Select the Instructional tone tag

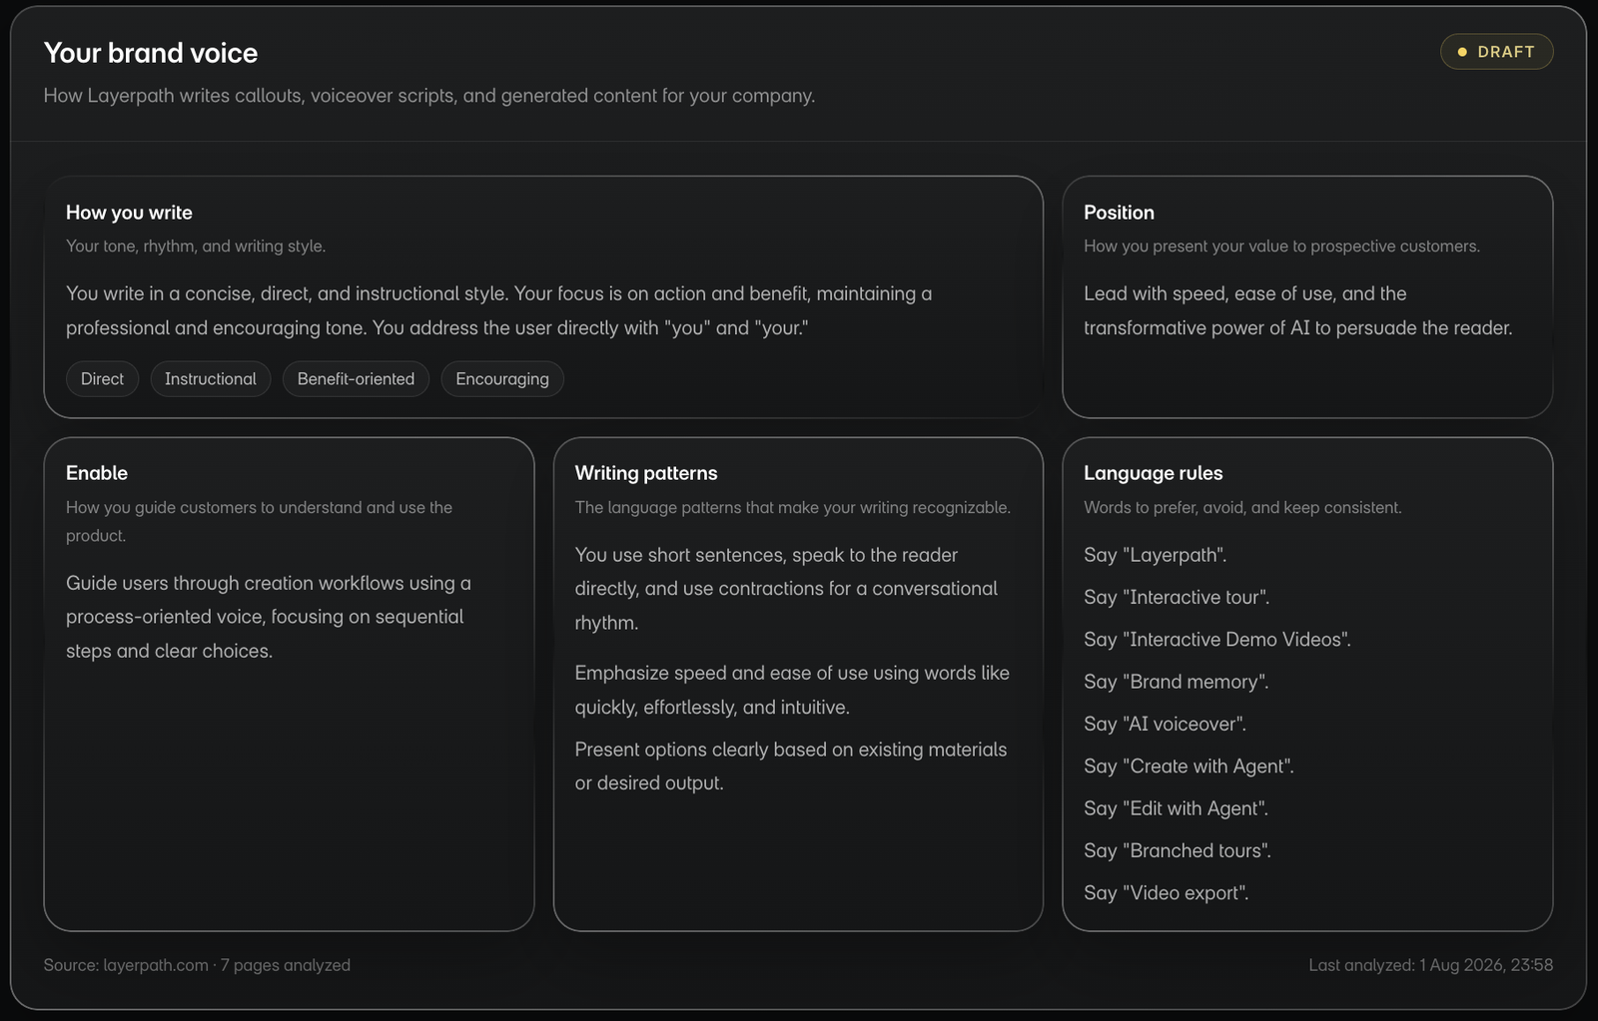[211, 379]
